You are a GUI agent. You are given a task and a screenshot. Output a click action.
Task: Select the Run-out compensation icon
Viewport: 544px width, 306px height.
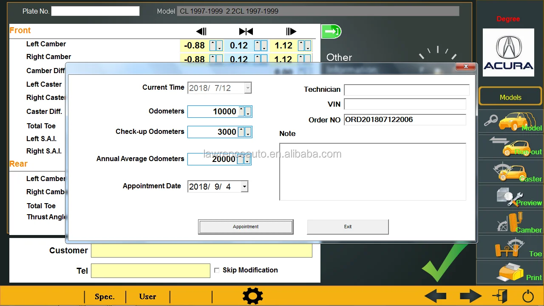click(510, 147)
